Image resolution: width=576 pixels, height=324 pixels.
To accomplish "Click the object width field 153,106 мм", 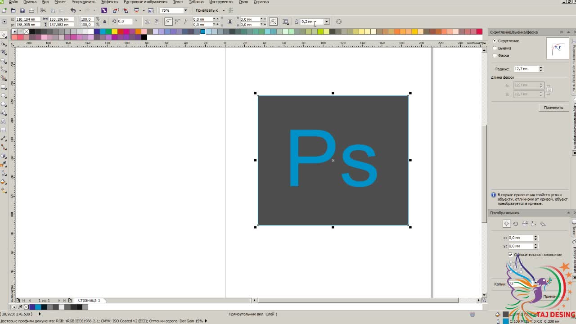I will tap(61, 19).
